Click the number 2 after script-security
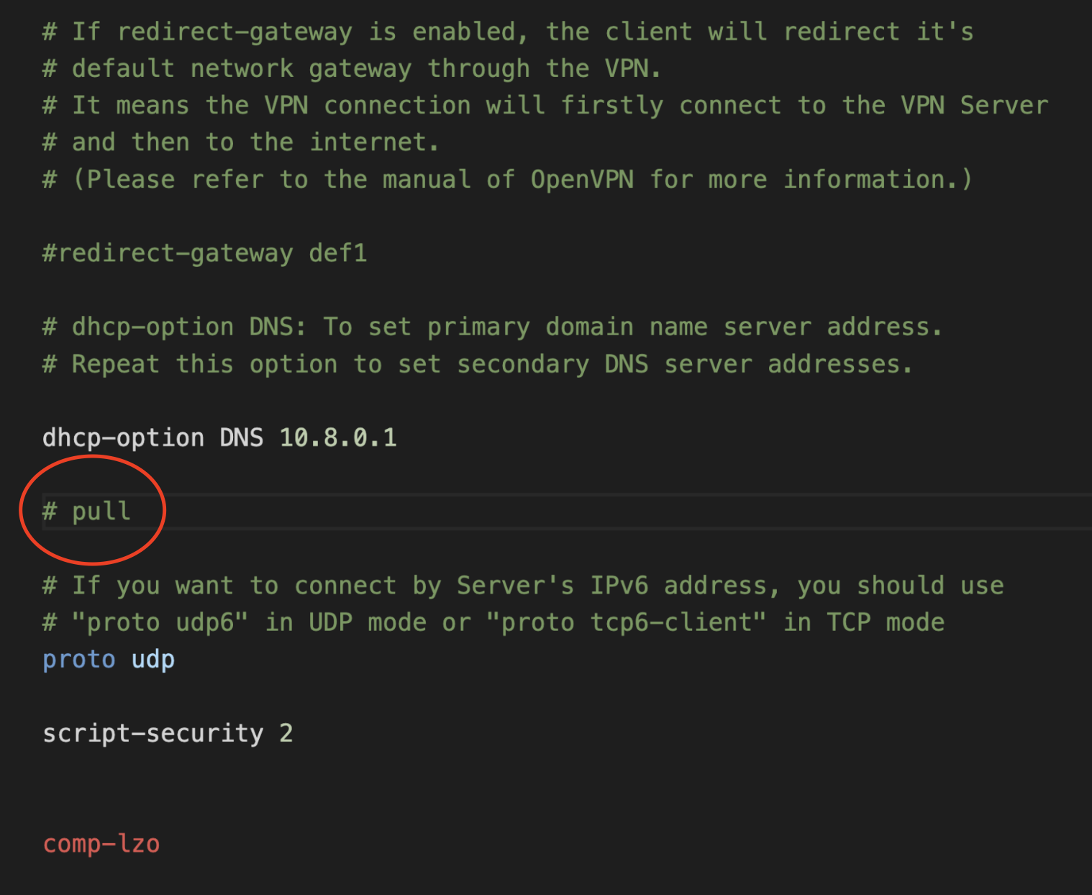This screenshot has height=895, width=1092. pos(286,733)
